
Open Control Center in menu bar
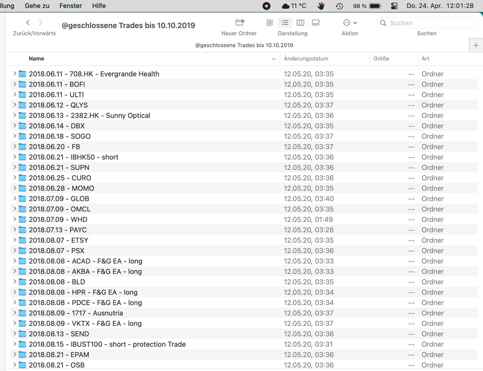[x=394, y=6]
